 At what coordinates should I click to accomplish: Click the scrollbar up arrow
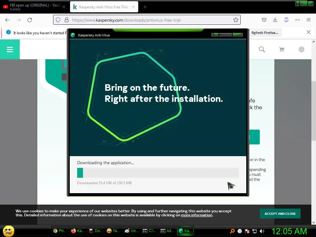click(314, 42)
